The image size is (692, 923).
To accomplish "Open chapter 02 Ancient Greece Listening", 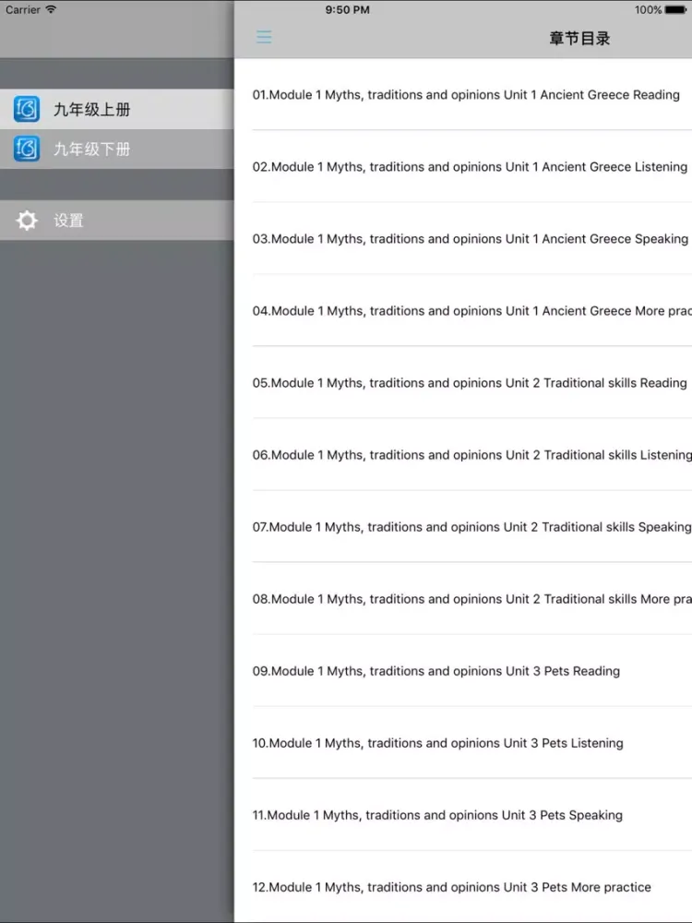I will pos(463,166).
